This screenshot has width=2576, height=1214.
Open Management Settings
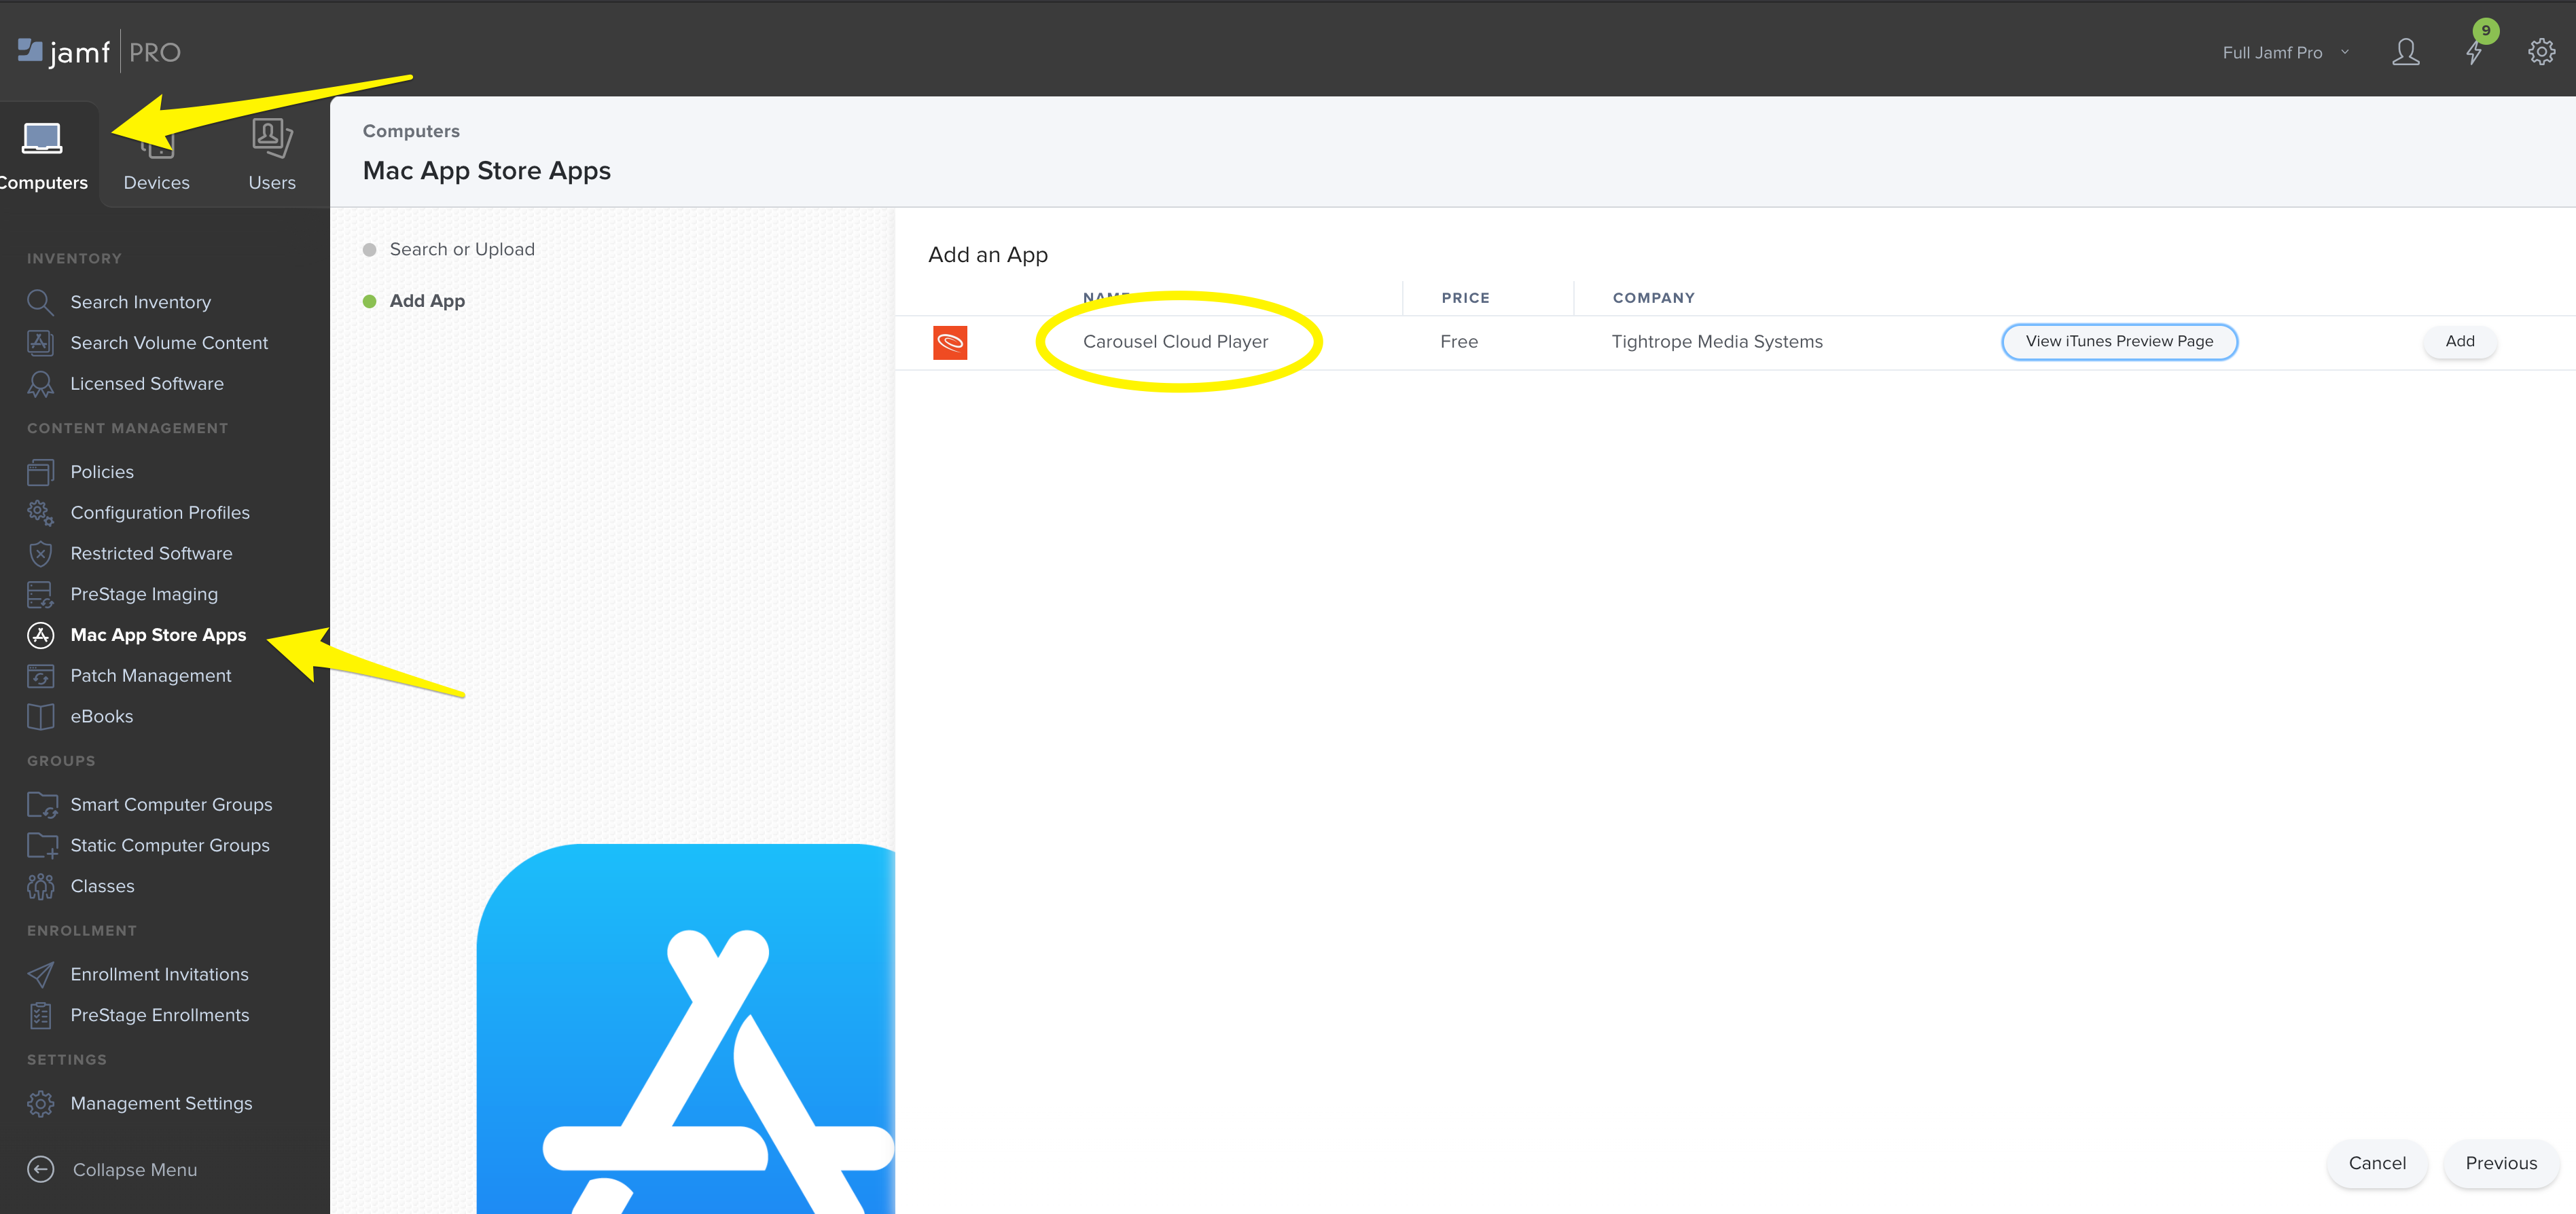pos(161,1104)
